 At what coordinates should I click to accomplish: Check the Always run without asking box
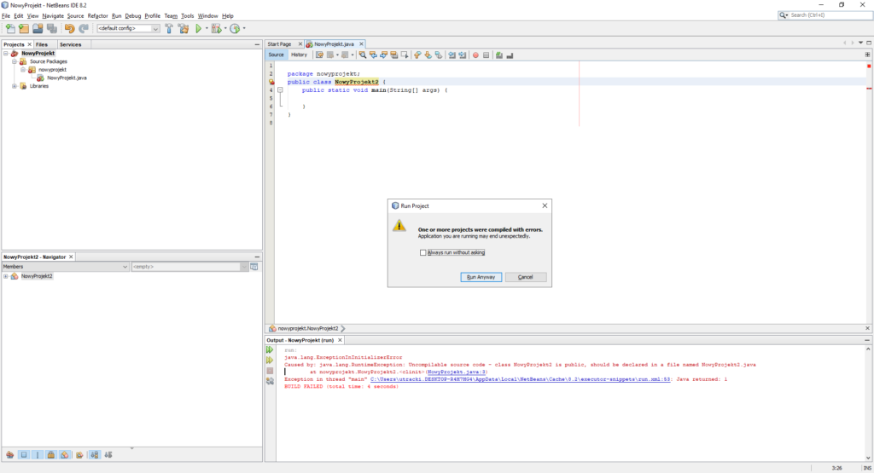[x=422, y=252]
